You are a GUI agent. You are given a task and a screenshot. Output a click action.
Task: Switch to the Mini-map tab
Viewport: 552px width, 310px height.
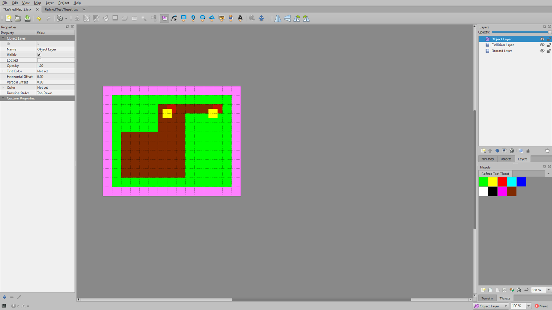coord(487,159)
